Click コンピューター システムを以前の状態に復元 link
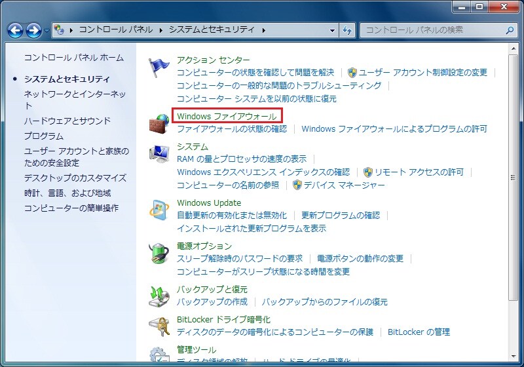Screen dimensions: 524x367 tap(256, 98)
